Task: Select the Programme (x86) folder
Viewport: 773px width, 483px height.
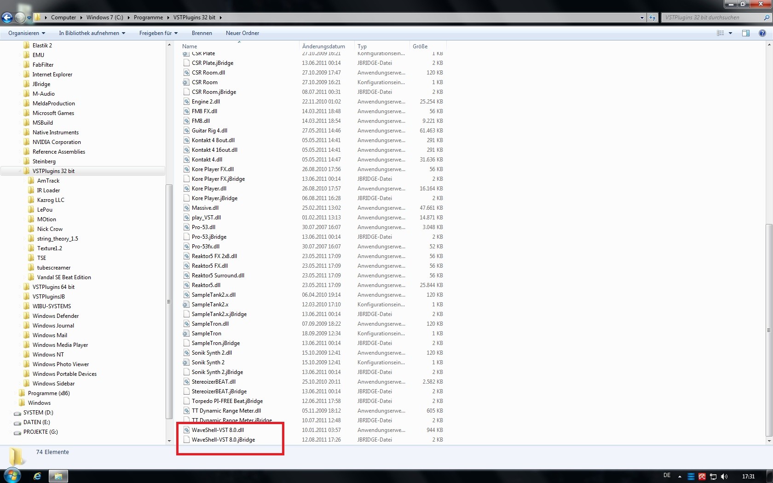Action: [49, 393]
